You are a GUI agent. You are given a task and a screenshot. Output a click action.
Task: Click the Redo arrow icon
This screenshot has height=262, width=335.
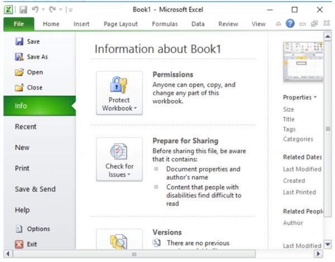click(52, 9)
